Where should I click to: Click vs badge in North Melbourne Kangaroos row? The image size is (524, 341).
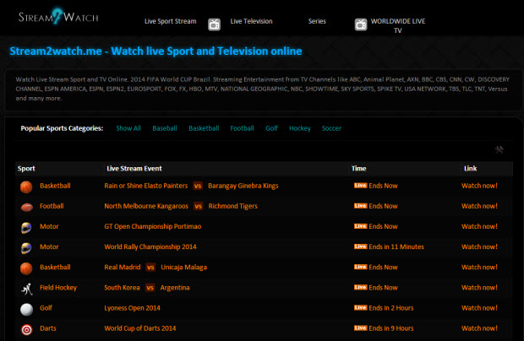tap(198, 206)
